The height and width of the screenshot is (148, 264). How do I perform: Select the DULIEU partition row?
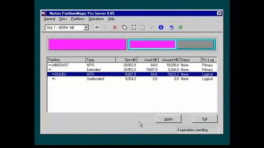[132, 74]
